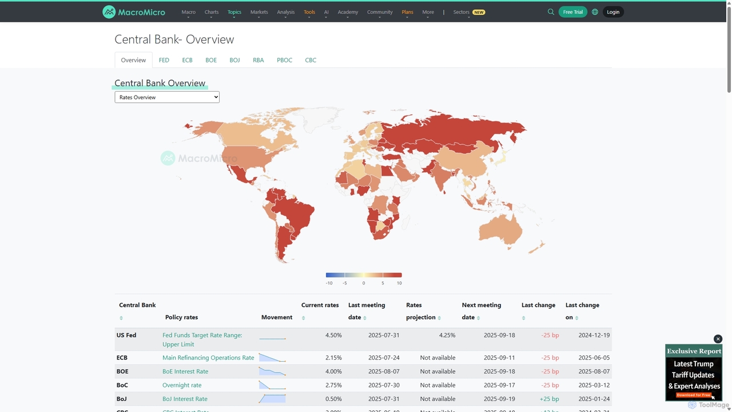The height and width of the screenshot is (412, 732).
Task: Open BoE Interest Rate link
Action: [185, 371]
